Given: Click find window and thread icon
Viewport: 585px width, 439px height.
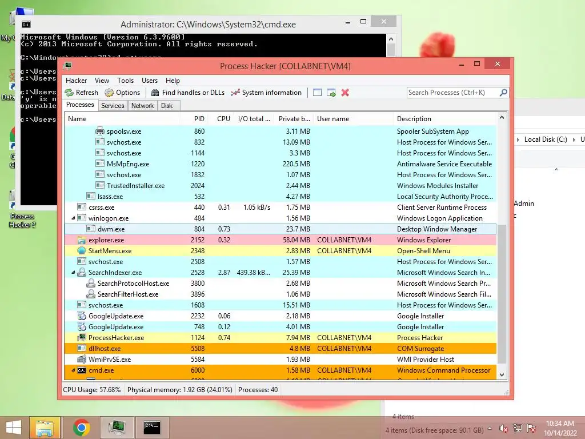Looking at the screenshot, I should point(331,93).
